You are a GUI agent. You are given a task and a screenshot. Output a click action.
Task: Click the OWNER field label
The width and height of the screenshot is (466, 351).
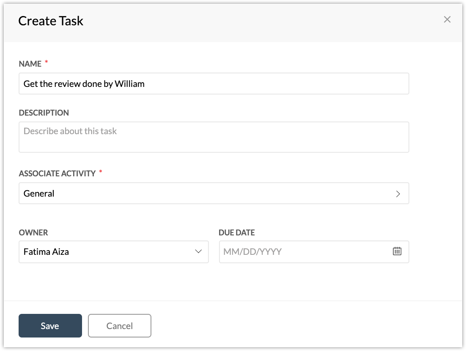(x=33, y=232)
